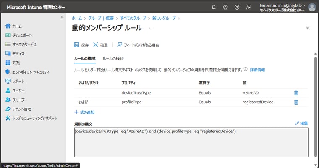Go to ホーム in sidebar
The image size is (319, 168).
click(x=14, y=26)
